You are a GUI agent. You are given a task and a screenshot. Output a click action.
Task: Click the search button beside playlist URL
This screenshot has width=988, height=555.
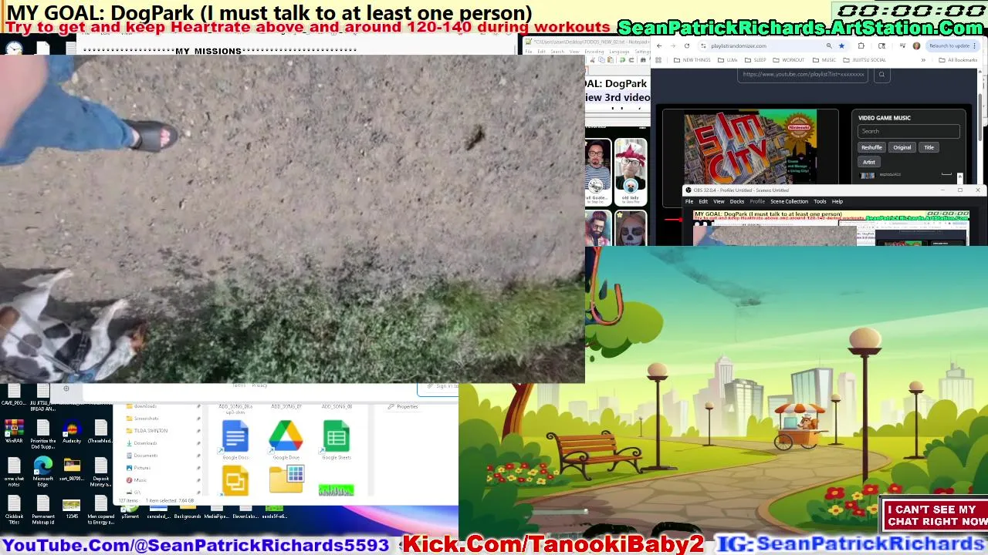tap(881, 74)
